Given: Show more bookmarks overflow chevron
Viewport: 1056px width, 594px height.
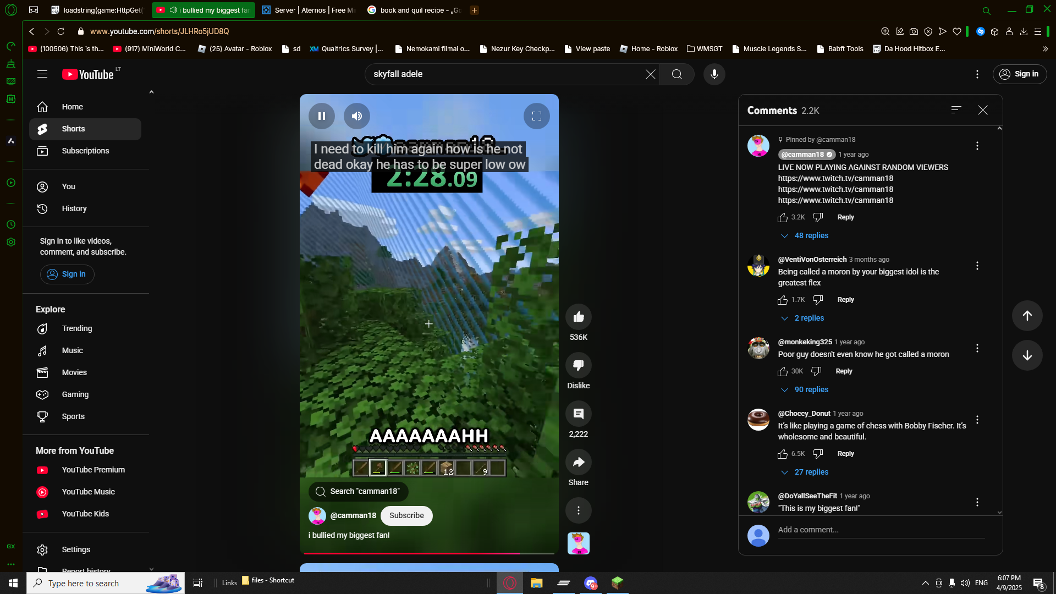Looking at the screenshot, I should 1045,48.
